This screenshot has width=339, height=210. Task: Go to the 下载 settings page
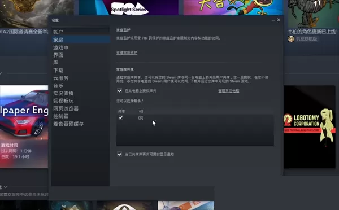click(x=80, y=70)
